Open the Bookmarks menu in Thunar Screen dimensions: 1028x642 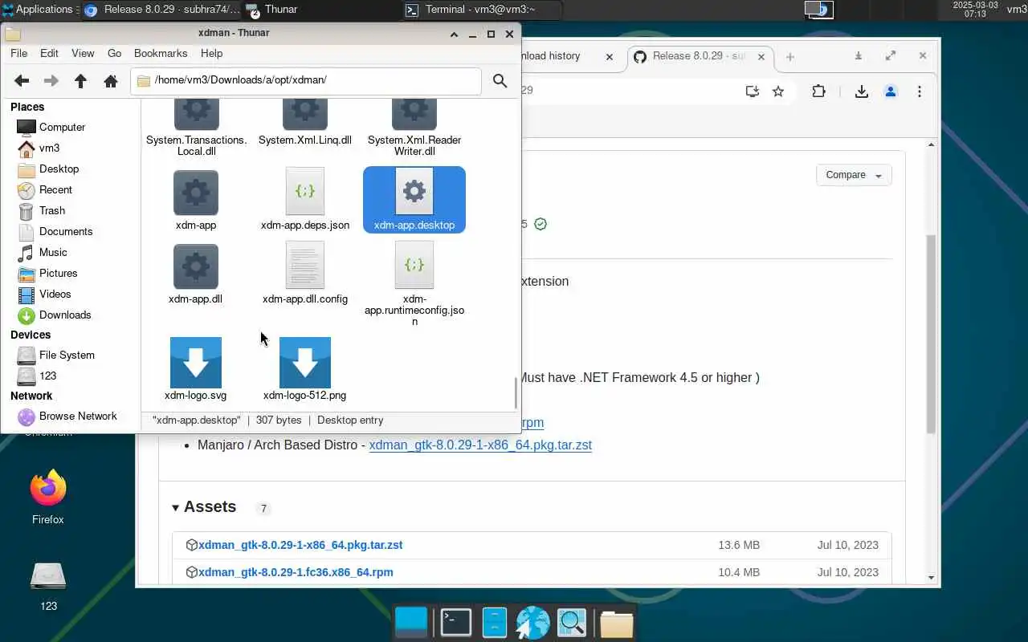(x=161, y=53)
